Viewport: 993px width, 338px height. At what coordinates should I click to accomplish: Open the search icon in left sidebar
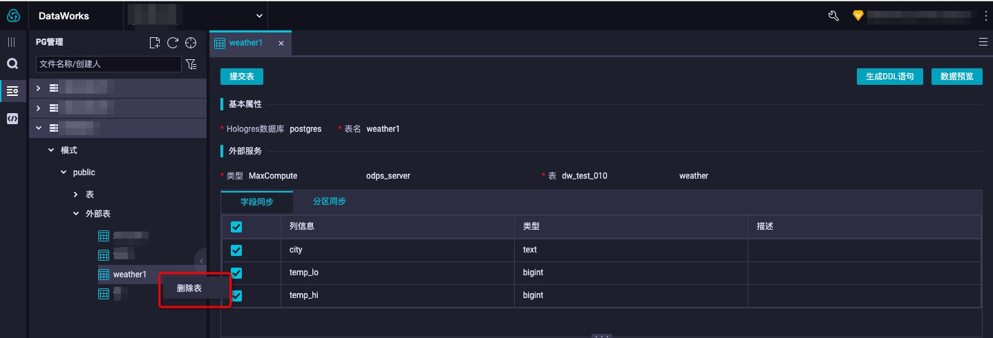[12, 63]
